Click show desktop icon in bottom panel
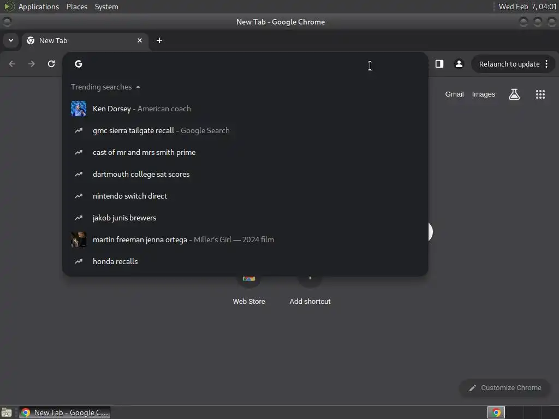Screen dimensions: 559x419 point(7,413)
